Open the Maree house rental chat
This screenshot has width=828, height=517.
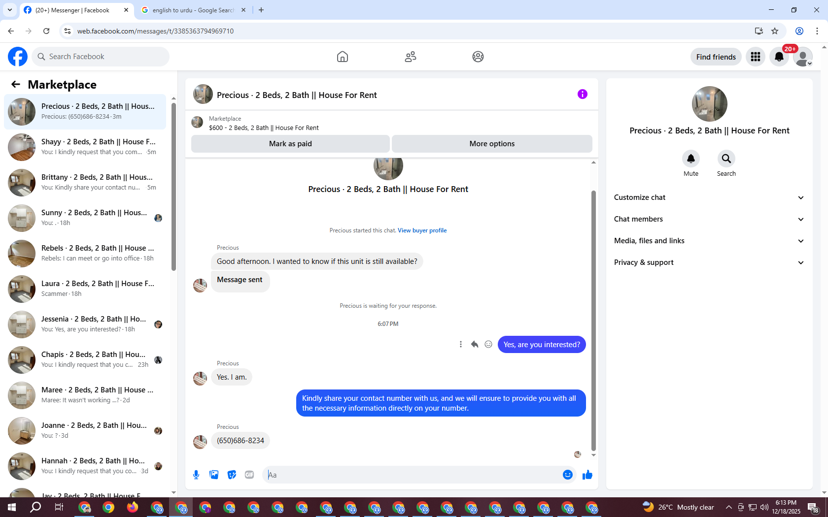click(x=85, y=395)
